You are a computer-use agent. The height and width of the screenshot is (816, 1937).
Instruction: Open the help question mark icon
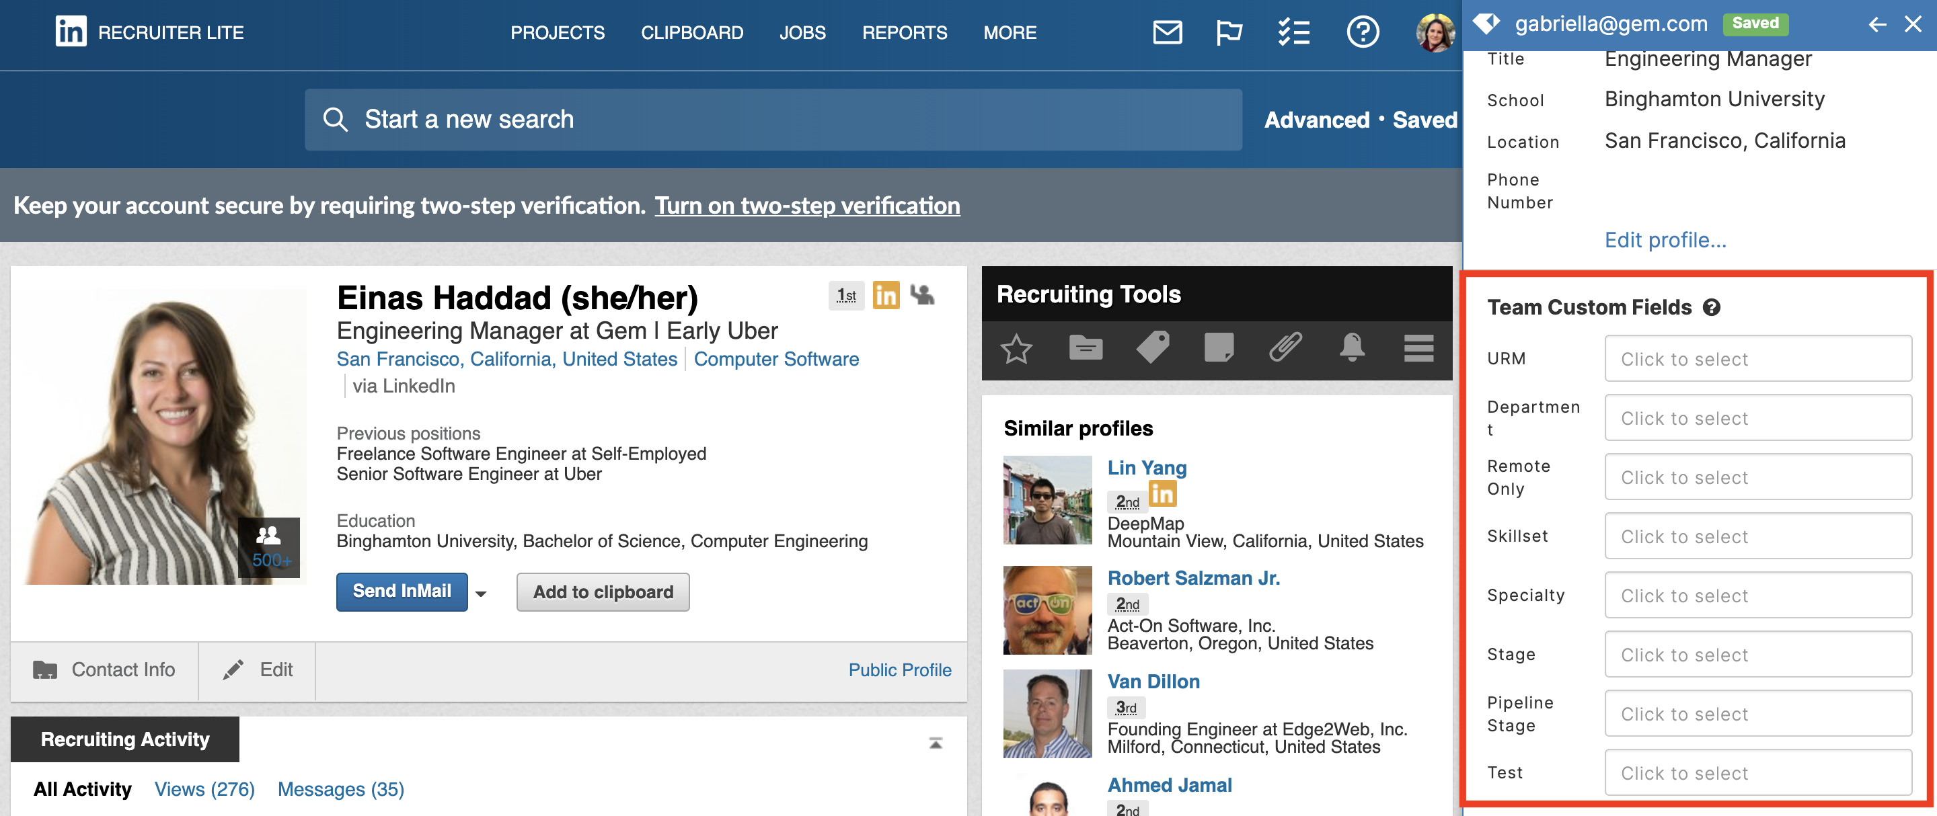1363,32
